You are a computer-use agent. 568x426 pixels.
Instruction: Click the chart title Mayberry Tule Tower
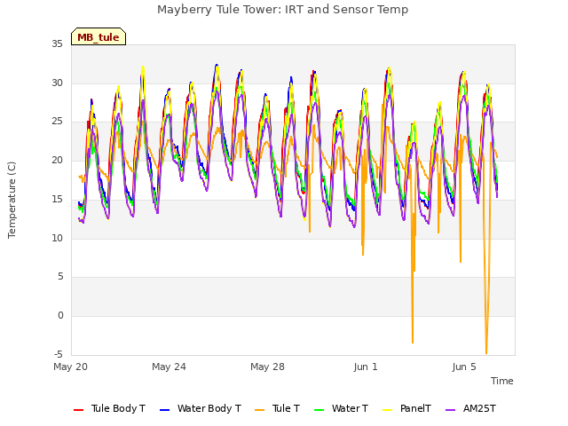click(x=282, y=10)
